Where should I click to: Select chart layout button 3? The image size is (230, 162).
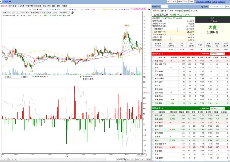[7, 160]
